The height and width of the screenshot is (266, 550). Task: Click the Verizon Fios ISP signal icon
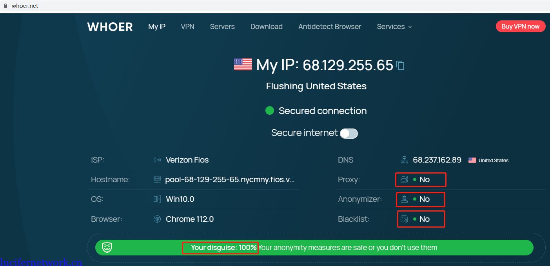coord(157,160)
